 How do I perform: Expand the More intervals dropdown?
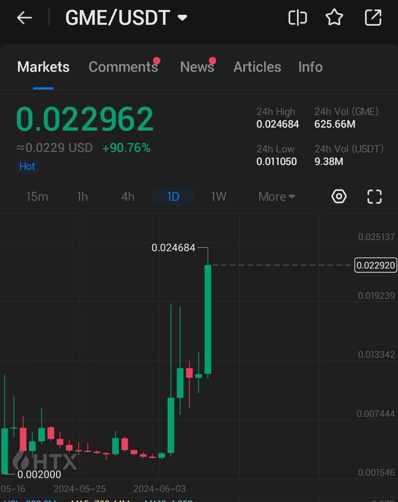pos(277,197)
